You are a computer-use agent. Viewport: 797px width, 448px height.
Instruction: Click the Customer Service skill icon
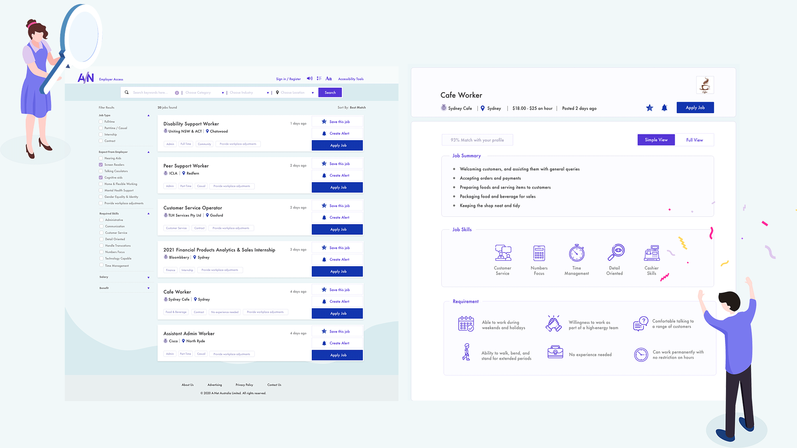[x=503, y=252]
